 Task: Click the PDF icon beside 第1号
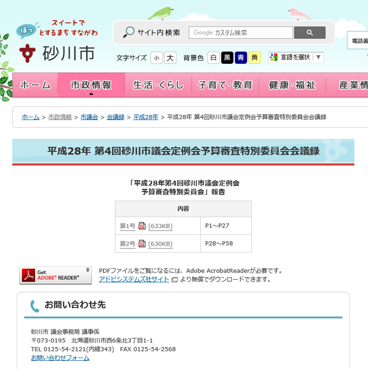pyautogui.click(x=142, y=226)
